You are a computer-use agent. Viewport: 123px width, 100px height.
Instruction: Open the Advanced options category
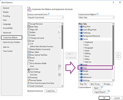coord(7,33)
